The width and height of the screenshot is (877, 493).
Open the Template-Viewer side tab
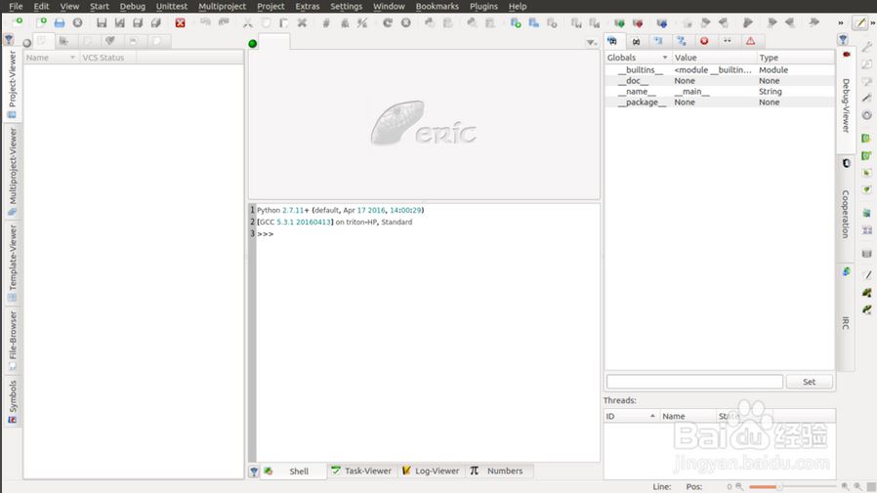pyautogui.click(x=13, y=264)
